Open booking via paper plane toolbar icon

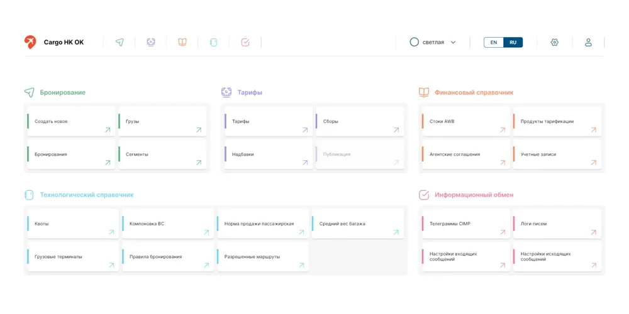pyautogui.click(x=120, y=42)
